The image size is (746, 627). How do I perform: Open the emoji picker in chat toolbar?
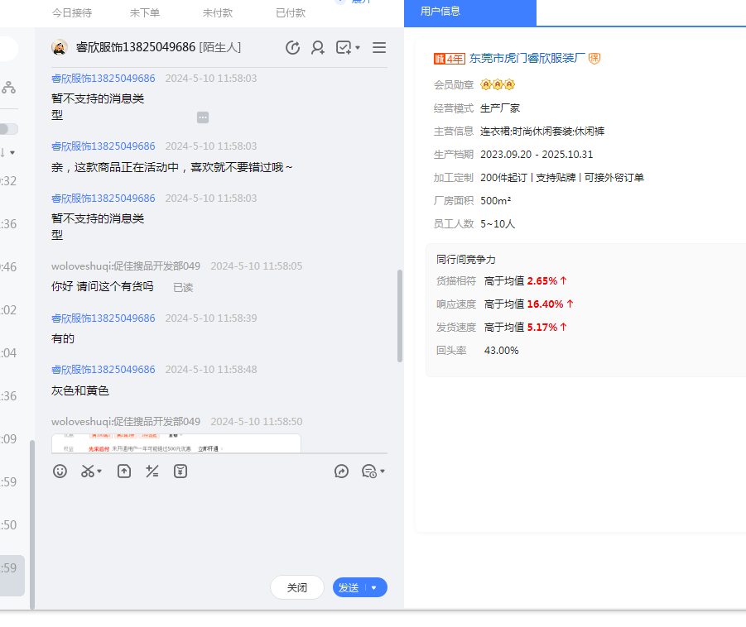tap(60, 471)
